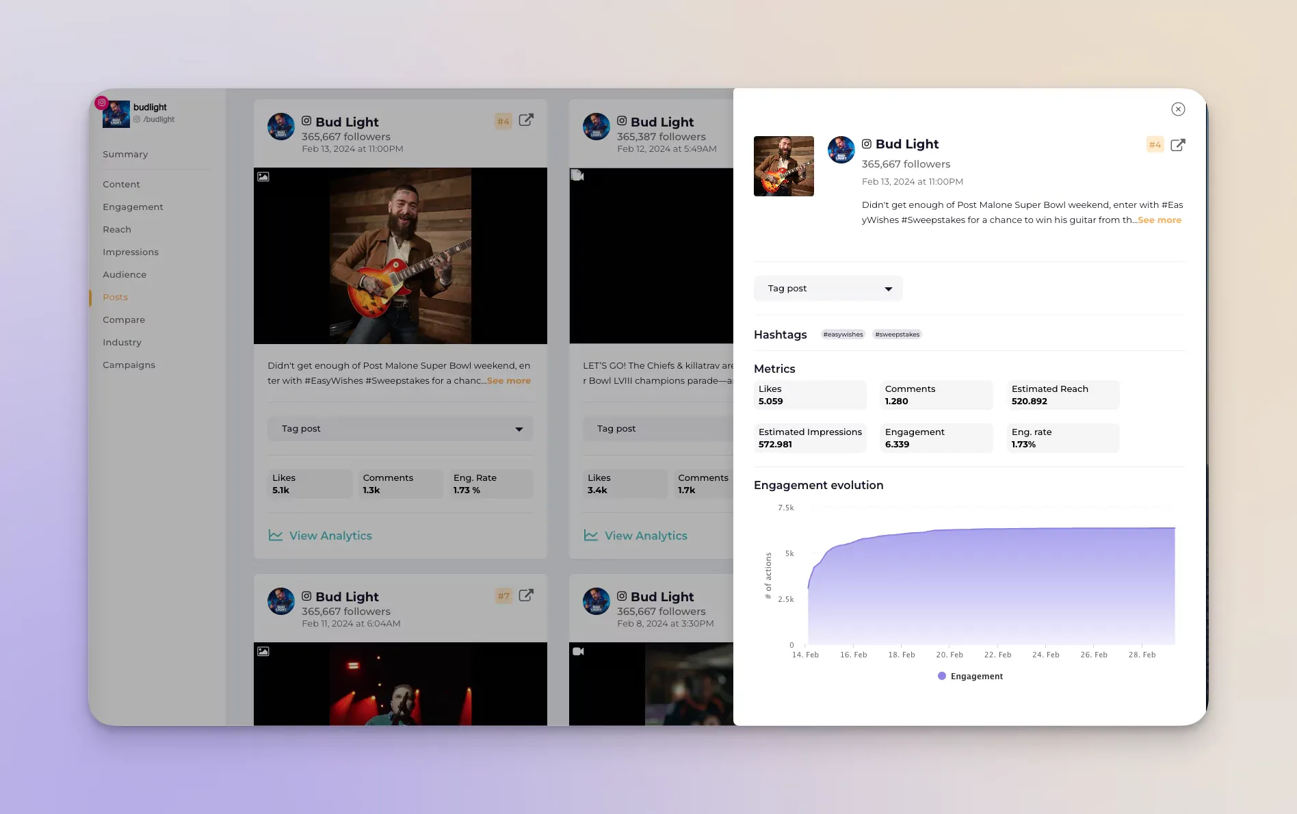Click /budlight handle in sidebar

154,120
